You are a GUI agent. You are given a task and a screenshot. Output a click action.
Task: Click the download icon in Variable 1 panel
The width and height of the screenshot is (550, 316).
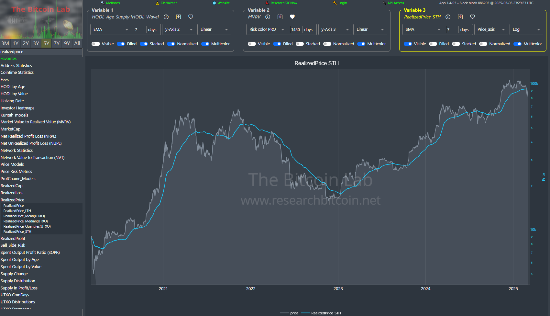[178, 17]
